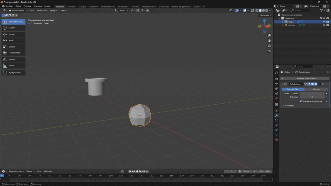Open the Archivo menu
331x186 pixels.
9,6
